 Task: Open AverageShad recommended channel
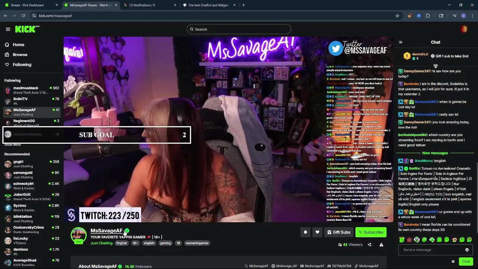(x=32, y=262)
